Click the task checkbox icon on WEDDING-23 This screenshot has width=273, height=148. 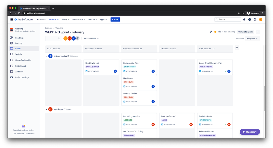[x=124, y=71]
